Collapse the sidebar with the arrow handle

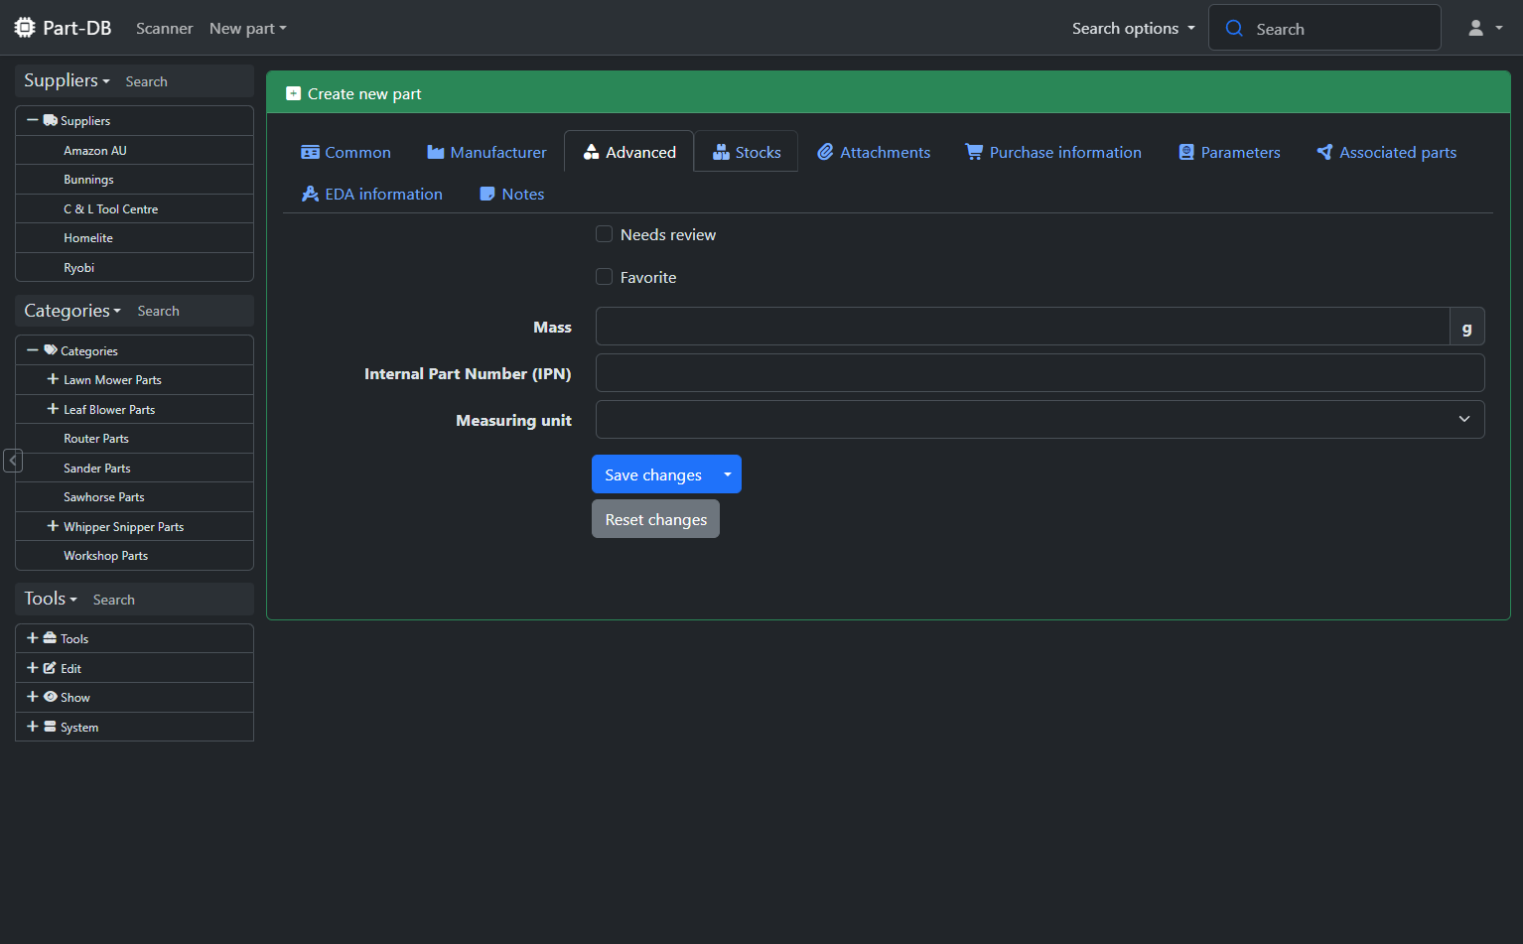point(13,461)
